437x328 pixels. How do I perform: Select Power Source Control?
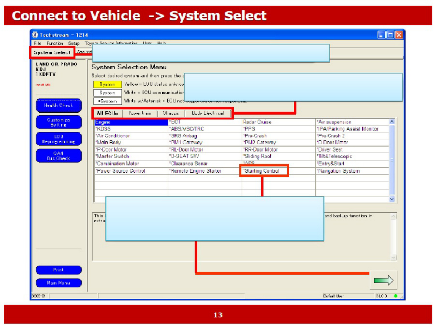coord(131,171)
